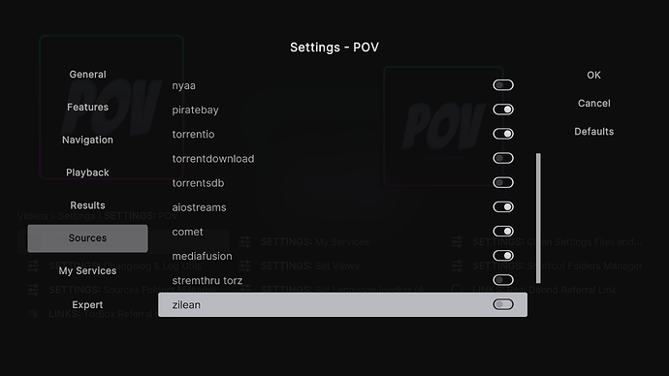Disable the aiostreams toggle
This screenshot has width=669, height=376.
503,206
